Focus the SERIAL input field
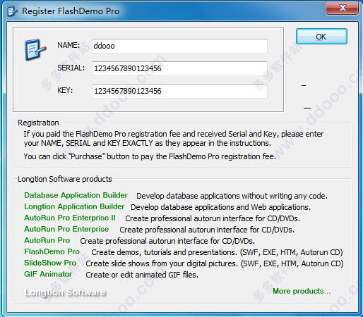Image resolution: width=363 pixels, height=317 pixels. coord(179,68)
